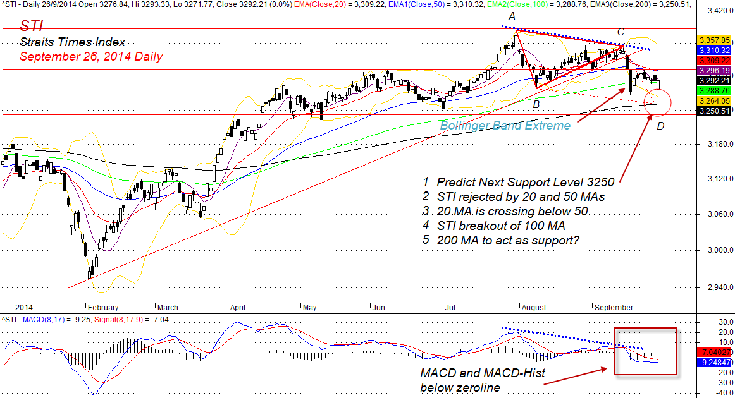Viewport: 735px width, 398px height.
Task: Select the "Predict Next Support Level 3250" note
Action: (526, 182)
